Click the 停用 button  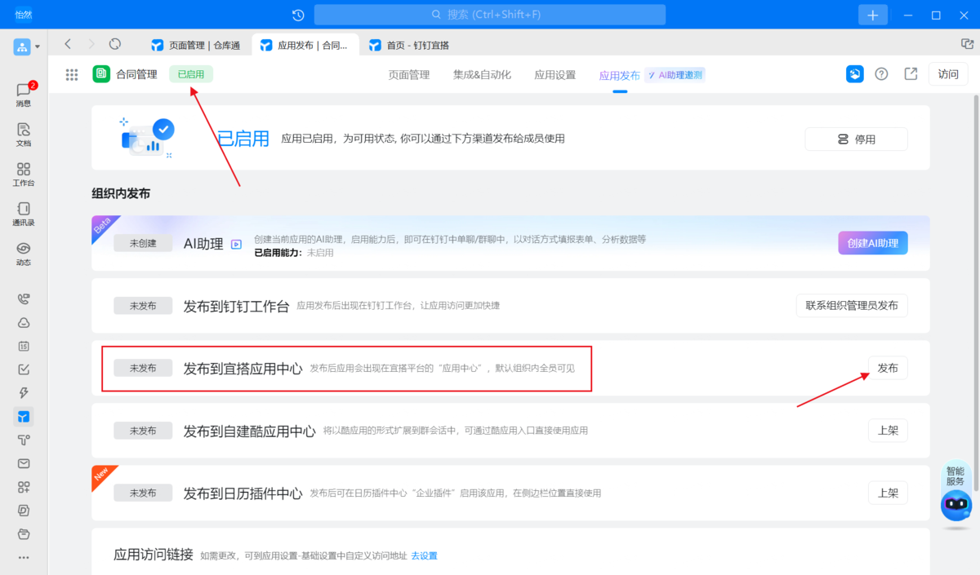pyautogui.click(x=856, y=139)
